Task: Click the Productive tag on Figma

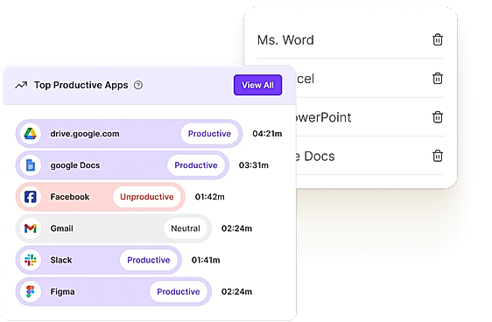Action: pos(179,291)
